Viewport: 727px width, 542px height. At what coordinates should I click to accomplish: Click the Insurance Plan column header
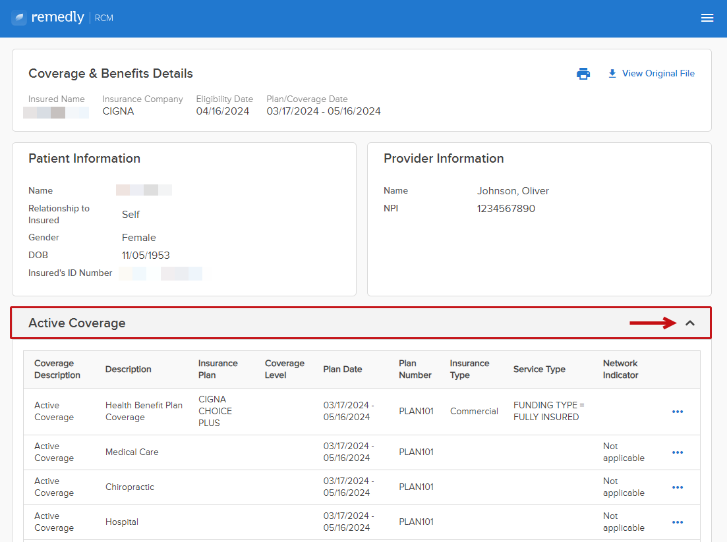[x=218, y=369]
